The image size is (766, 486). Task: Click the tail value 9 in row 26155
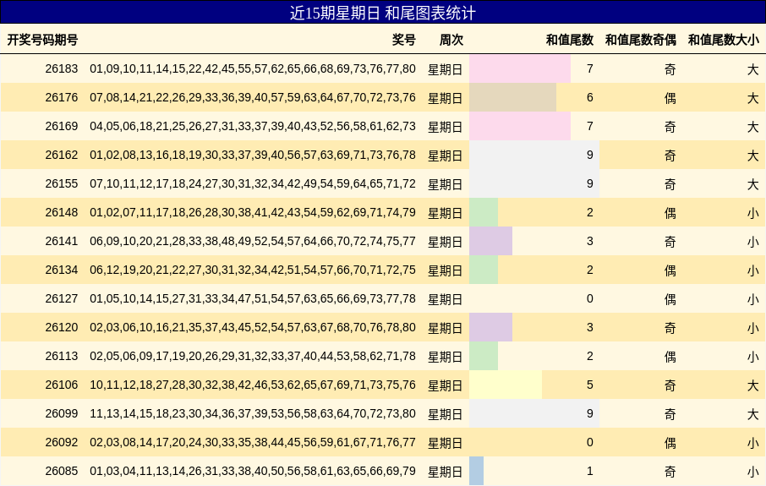[x=589, y=183]
